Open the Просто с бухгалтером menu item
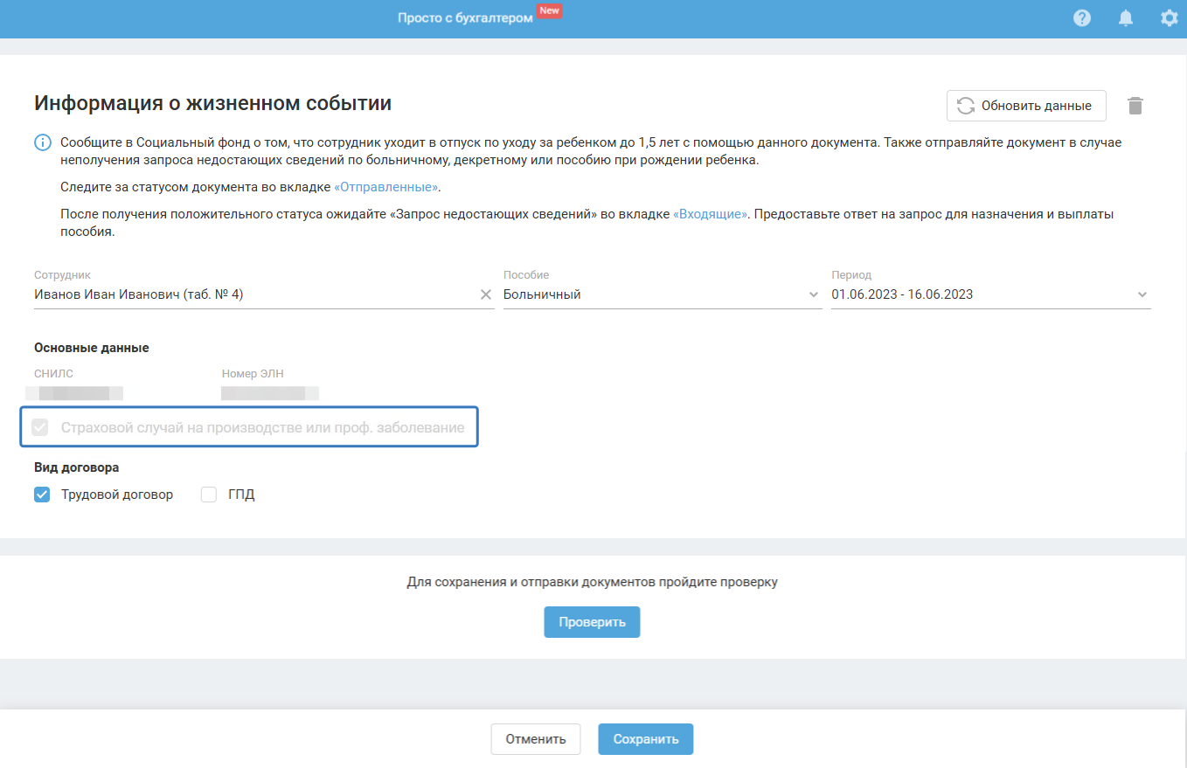This screenshot has height=768, width=1187. [x=465, y=17]
